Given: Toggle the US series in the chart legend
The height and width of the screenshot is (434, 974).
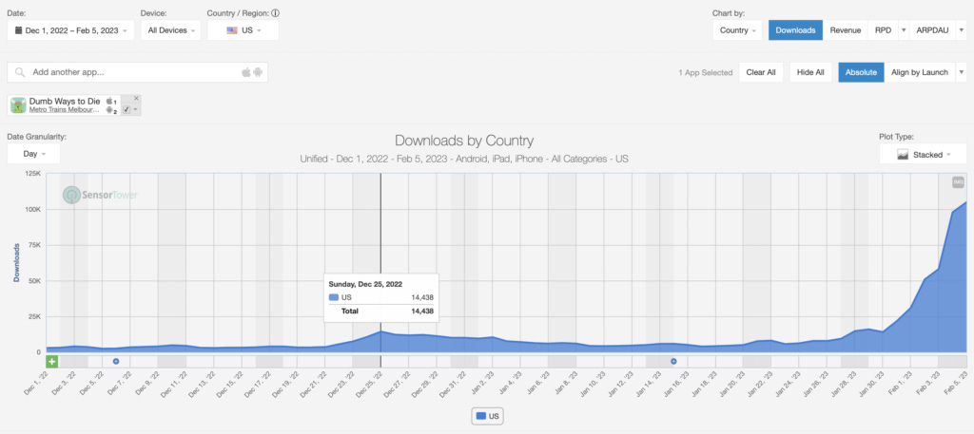Looking at the screenshot, I should (x=488, y=417).
